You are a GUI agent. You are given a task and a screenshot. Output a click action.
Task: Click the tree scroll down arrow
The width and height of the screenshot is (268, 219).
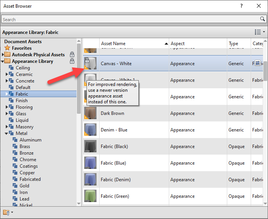(79, 204)
